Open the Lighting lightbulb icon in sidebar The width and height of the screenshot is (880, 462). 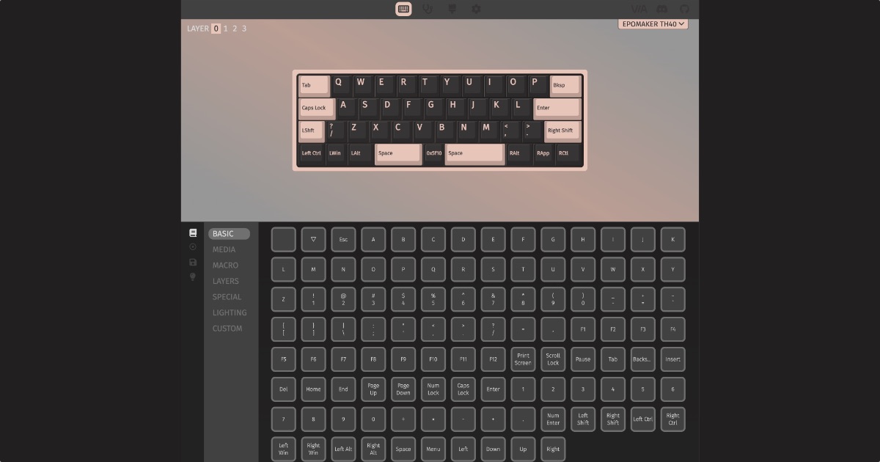(x=193, y=277)
